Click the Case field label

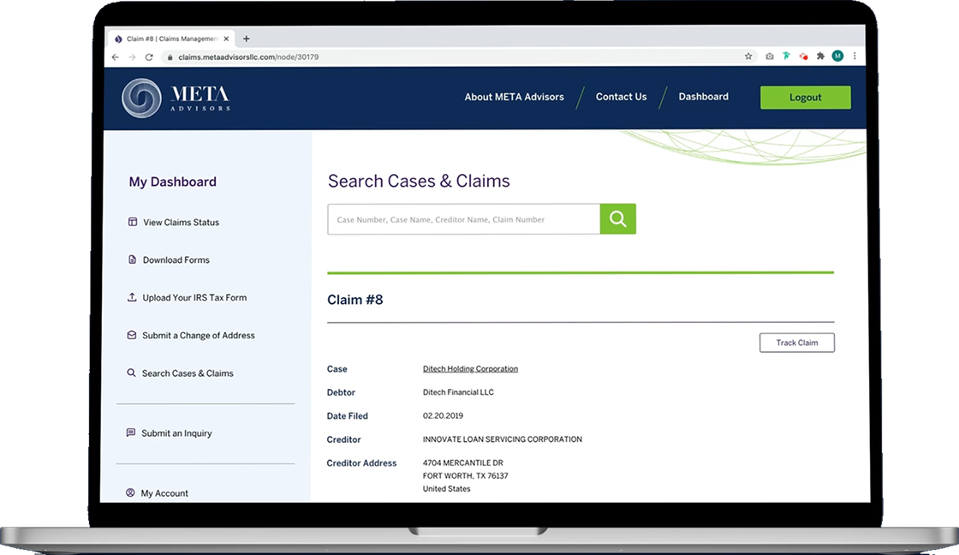pyautogui.click(x=337, y=369)
